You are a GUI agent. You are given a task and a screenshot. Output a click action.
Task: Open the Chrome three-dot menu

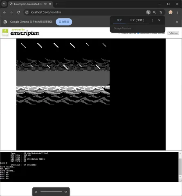178,12
